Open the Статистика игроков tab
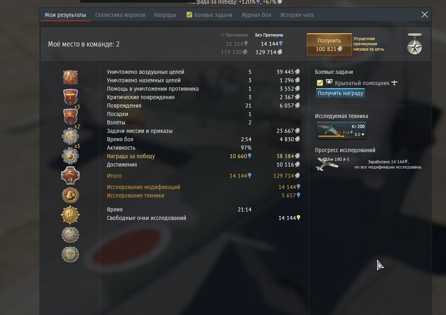Image resolution: width=446 pixels, height=315 pixels. [120, 15]
